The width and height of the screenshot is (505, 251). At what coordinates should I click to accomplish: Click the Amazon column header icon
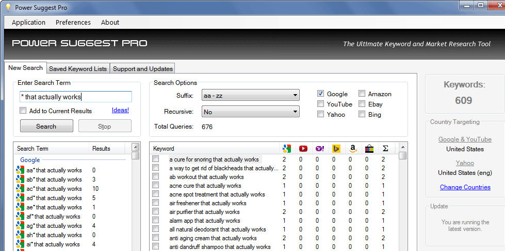(x=353, y=149)
